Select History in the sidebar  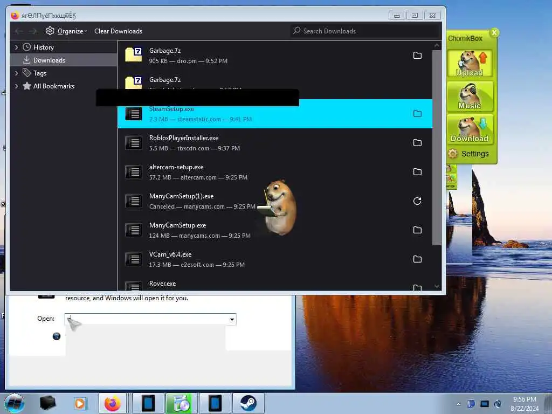click(x=64, y=47)
